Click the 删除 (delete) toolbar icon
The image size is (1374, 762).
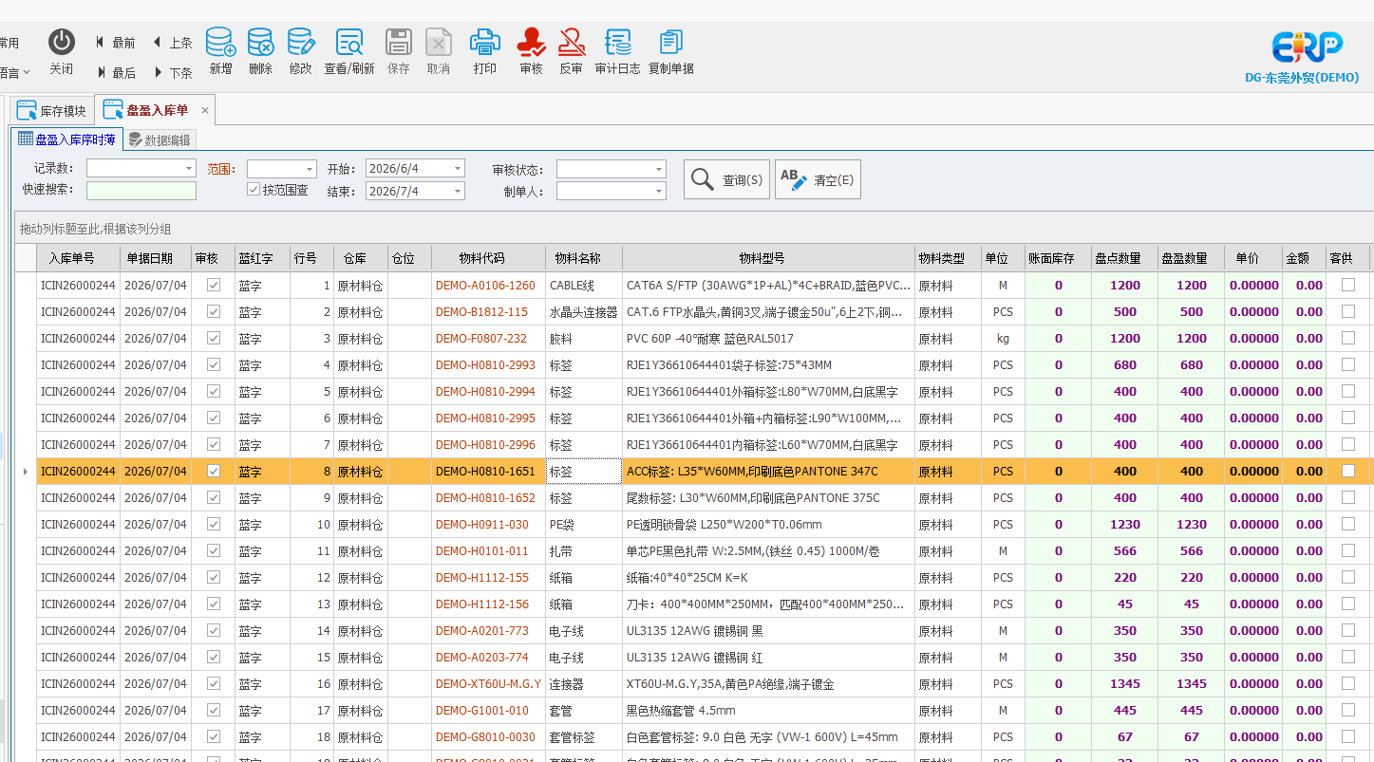point(260,42)
